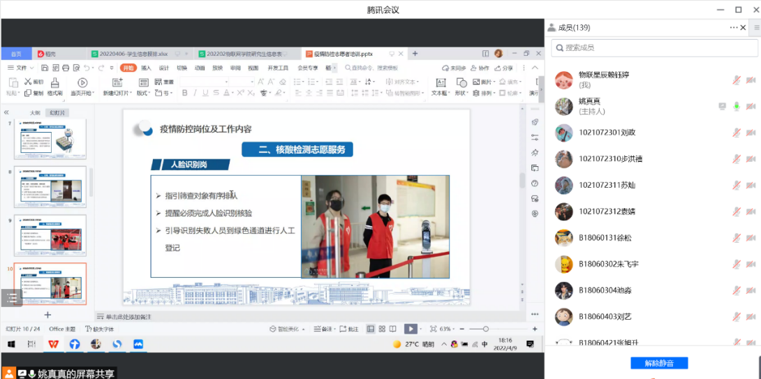This screenshot has width=761, height=379.
Task: Click the 形状 shapes icon
Action: tap(461, 82)
